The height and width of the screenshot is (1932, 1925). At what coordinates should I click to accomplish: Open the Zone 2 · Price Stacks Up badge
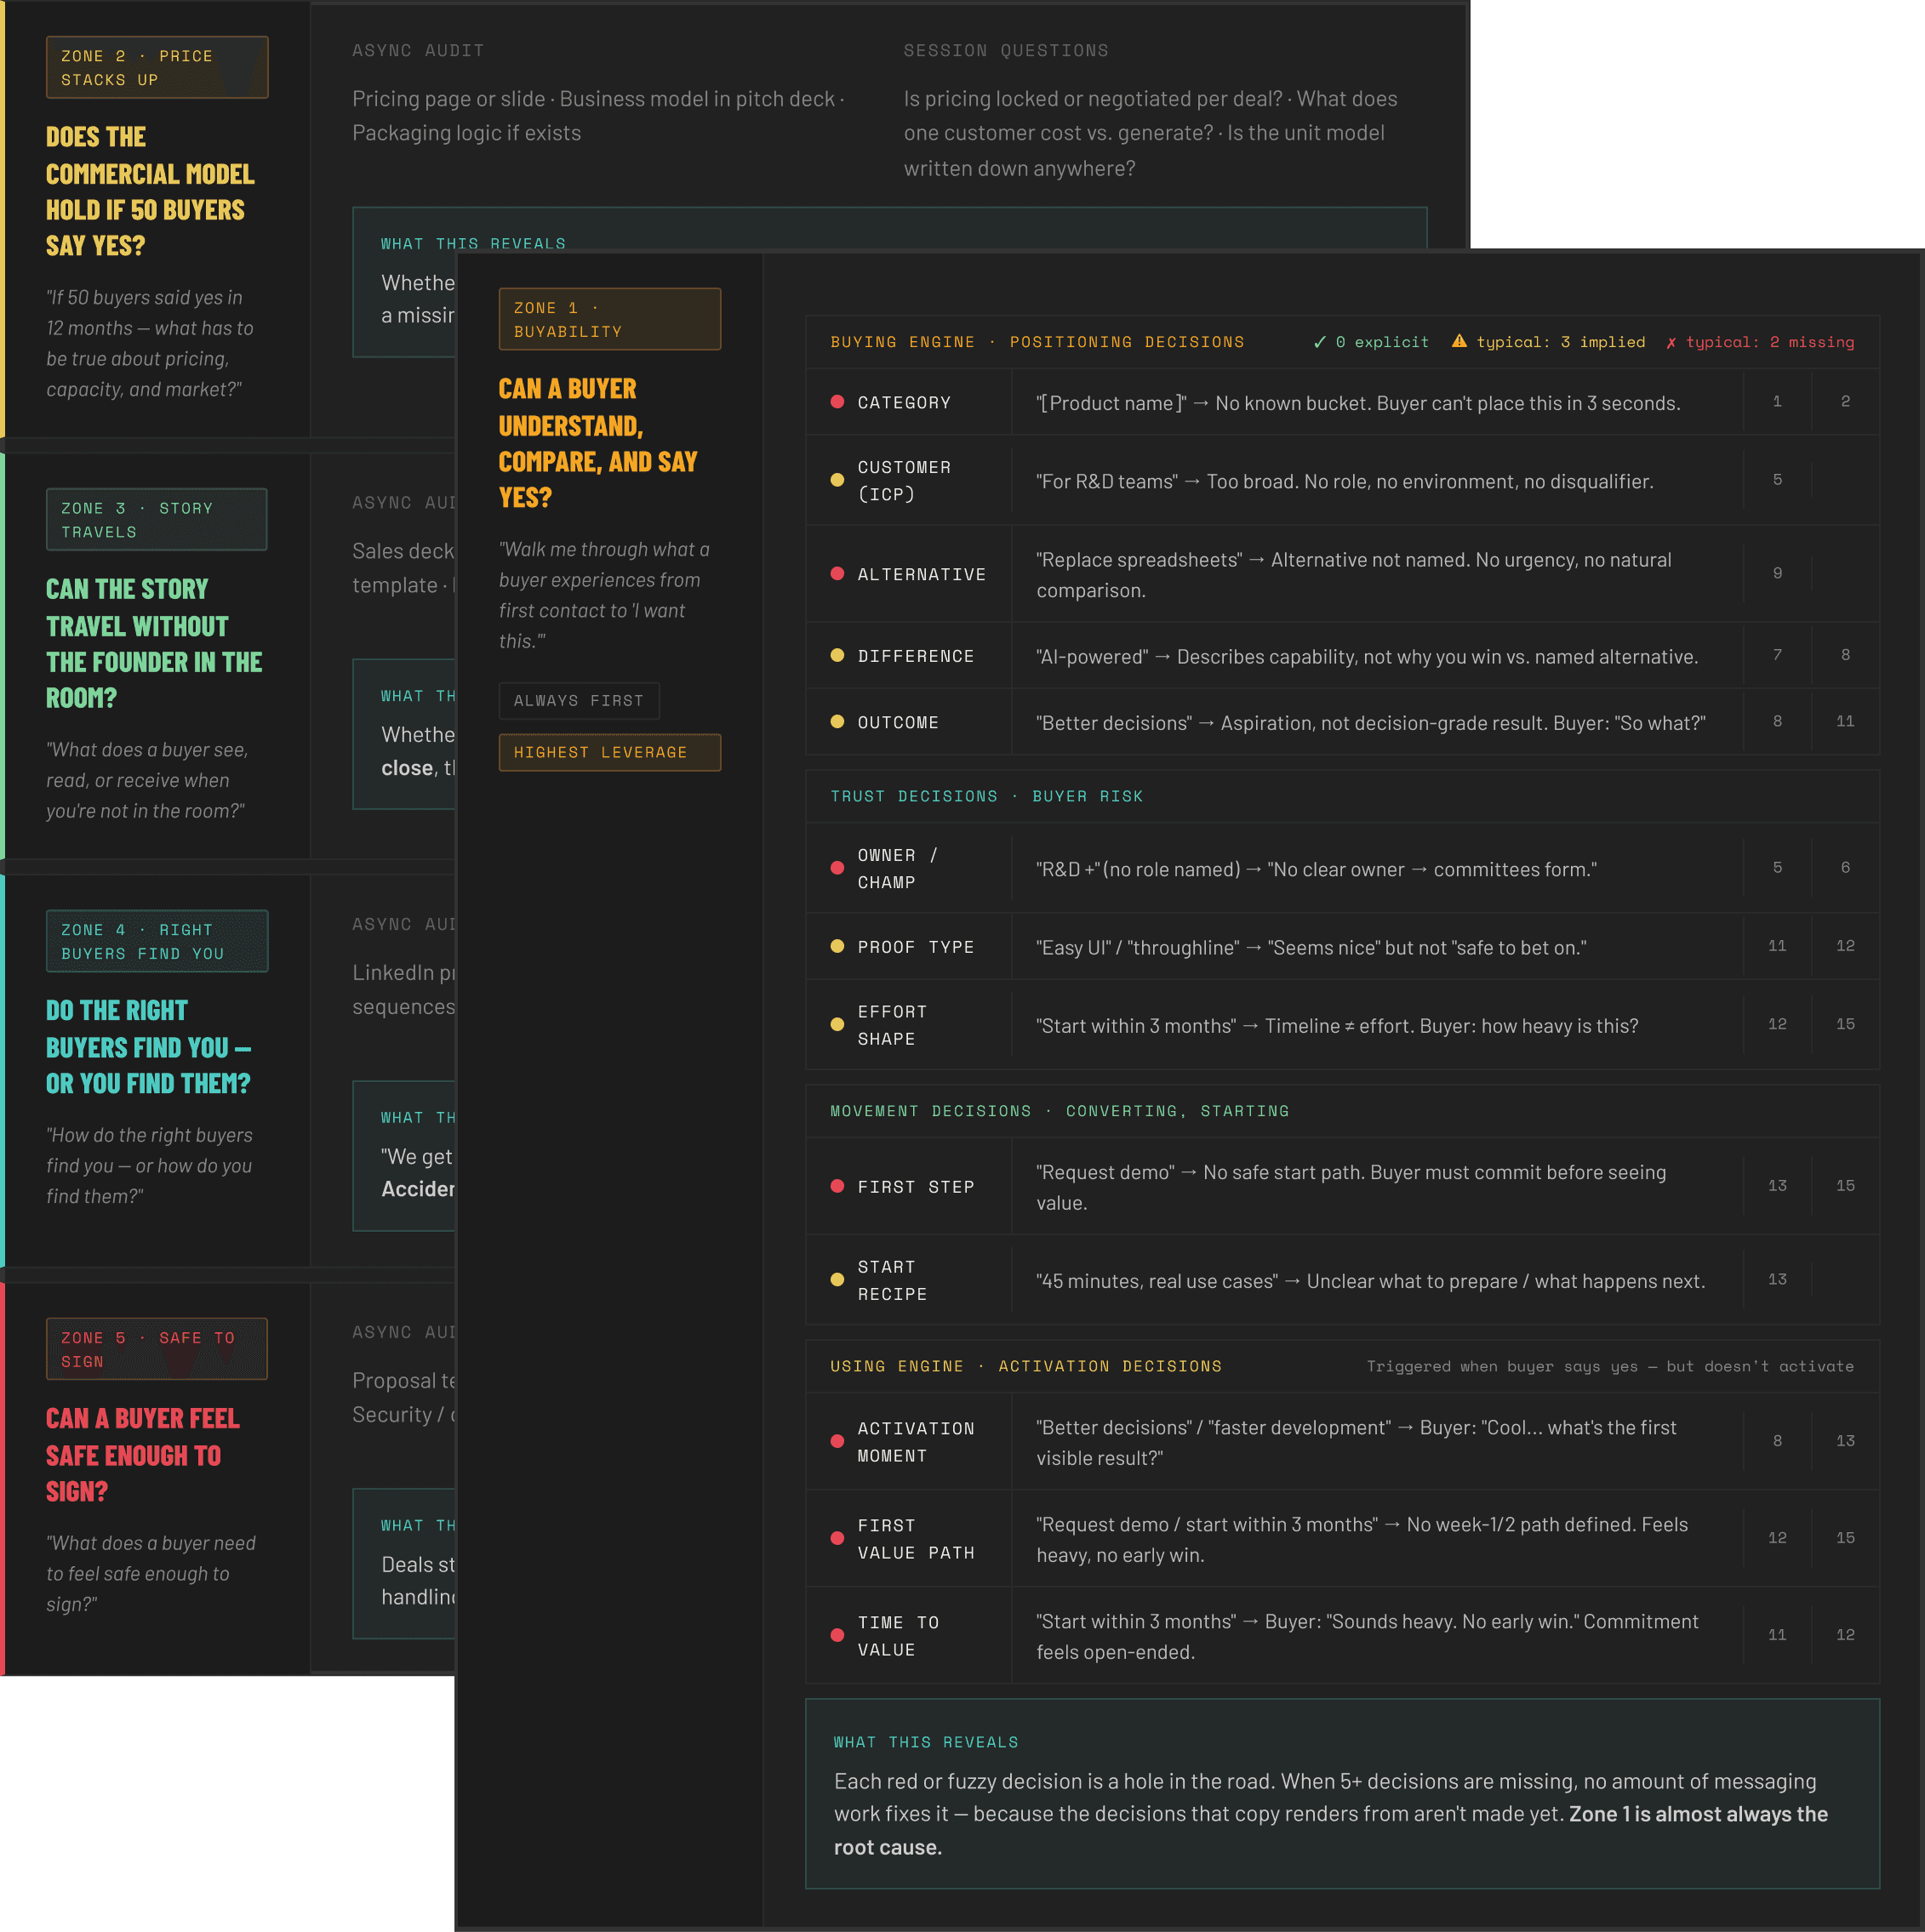(157, 68)
